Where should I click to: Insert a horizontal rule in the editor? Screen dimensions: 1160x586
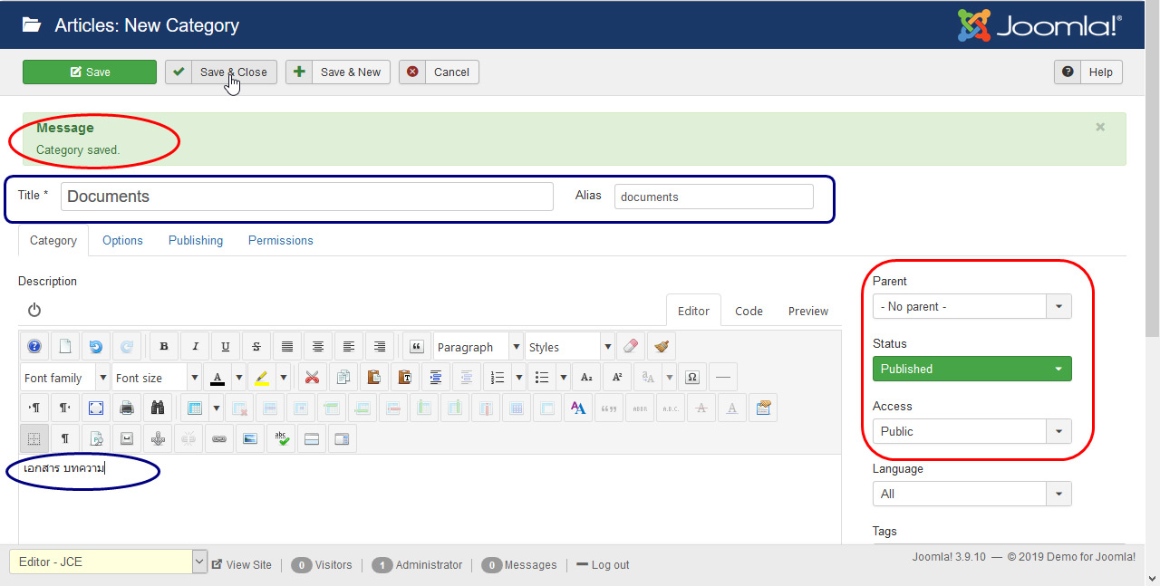click(x=722, y=377)
